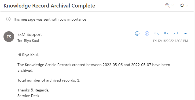Select recipient Riya Kaul
The width and height of the screenshot is (195, 100).
click(x=31, y=41)
